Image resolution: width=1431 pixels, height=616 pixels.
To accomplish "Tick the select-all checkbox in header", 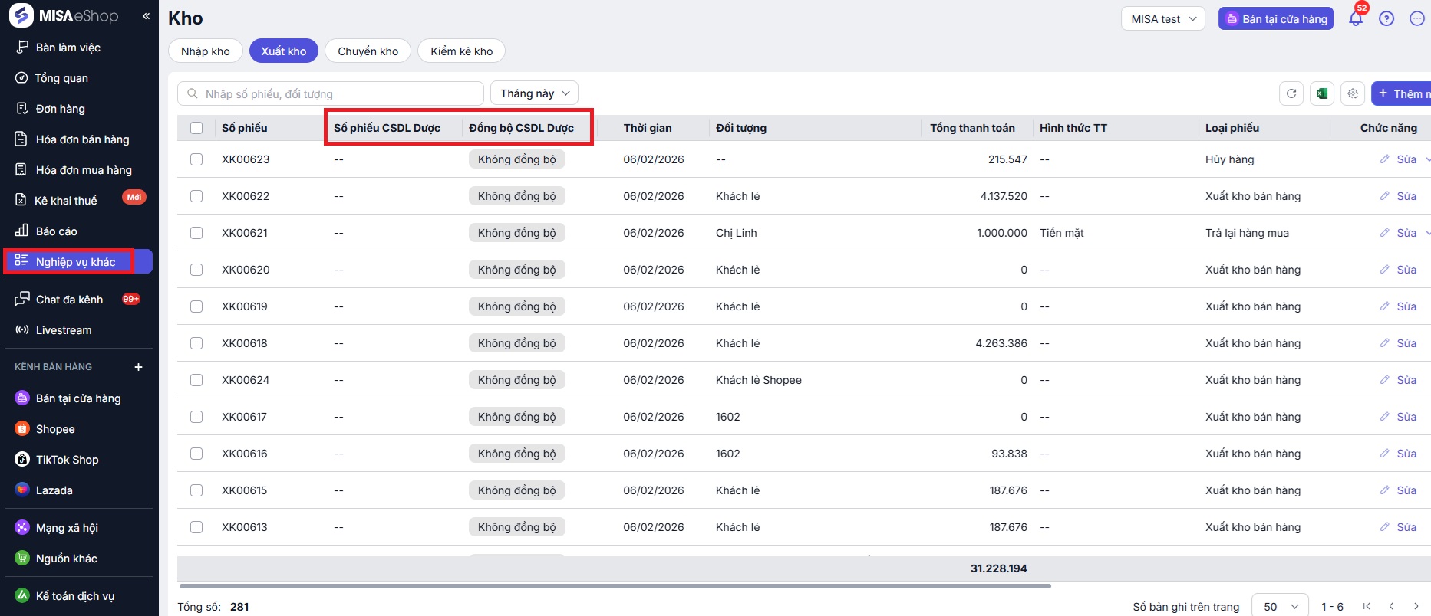I will 196,128.
